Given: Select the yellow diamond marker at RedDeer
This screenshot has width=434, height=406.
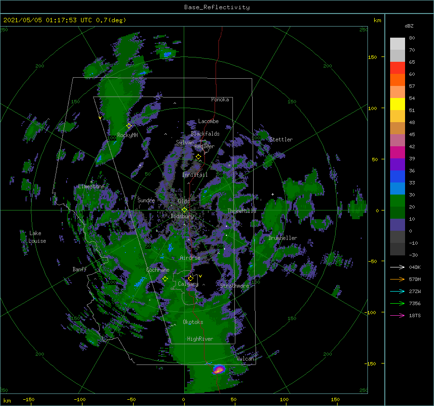Looking at the screenshot, I should [x=198, y=157].
